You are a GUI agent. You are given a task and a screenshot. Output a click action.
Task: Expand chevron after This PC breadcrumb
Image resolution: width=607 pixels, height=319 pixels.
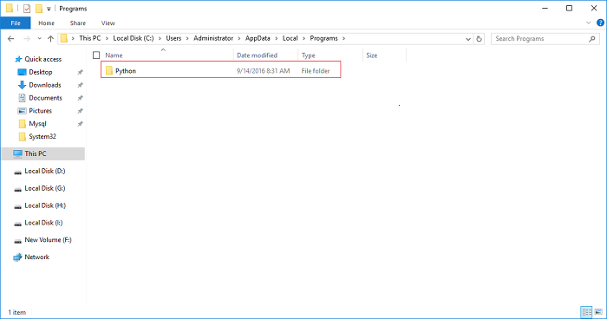pyautogui.click(x=107, y=38)
